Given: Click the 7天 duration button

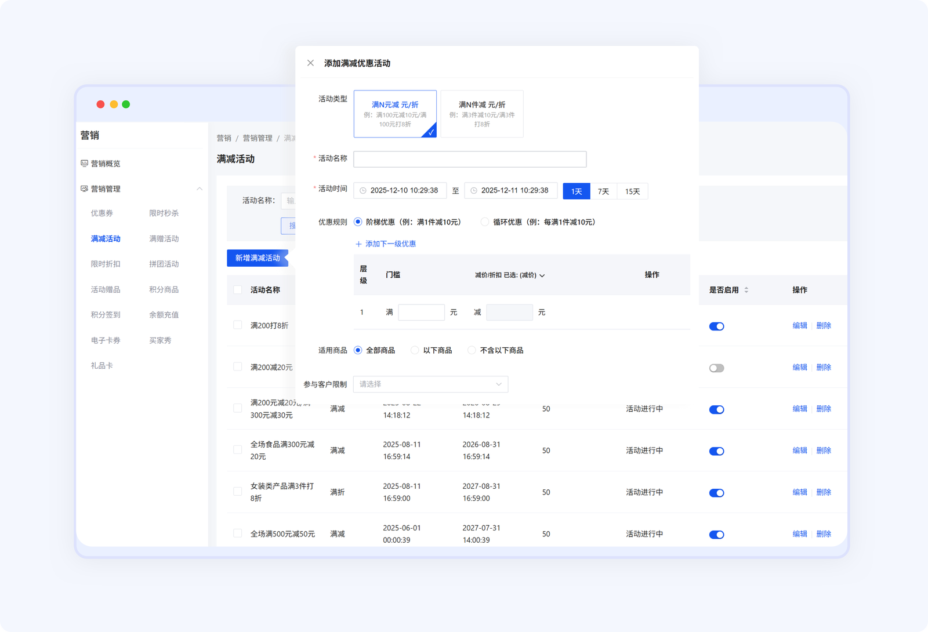Looking at the screenshot, I should point(603,191).
